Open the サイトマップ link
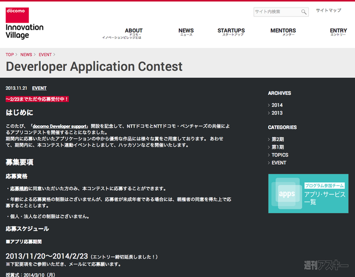 pos(328,11)
